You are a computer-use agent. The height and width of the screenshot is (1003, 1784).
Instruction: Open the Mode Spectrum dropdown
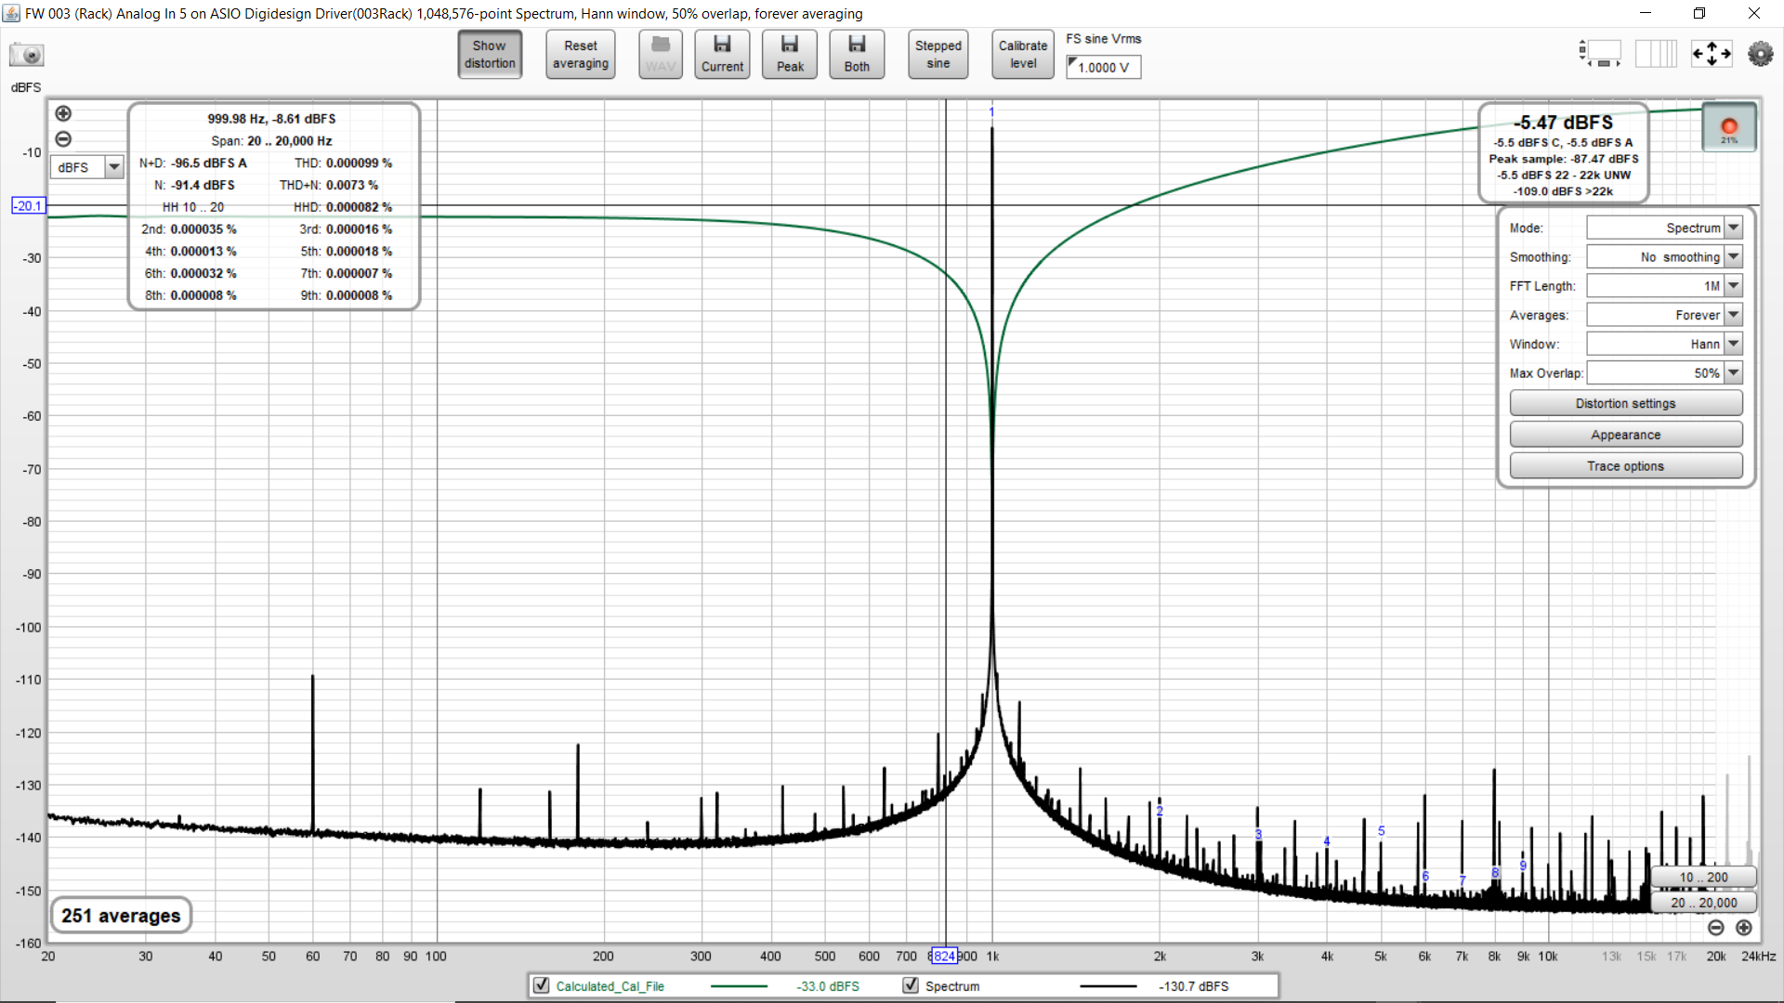(x=1664, y=228)
